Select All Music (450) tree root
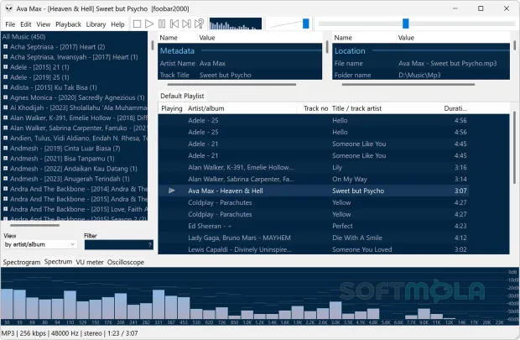Screen dimensions: 520x340 (23, 37)
